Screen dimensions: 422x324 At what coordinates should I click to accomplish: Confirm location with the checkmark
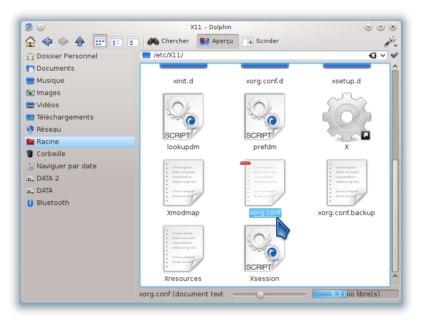[394, 55]
